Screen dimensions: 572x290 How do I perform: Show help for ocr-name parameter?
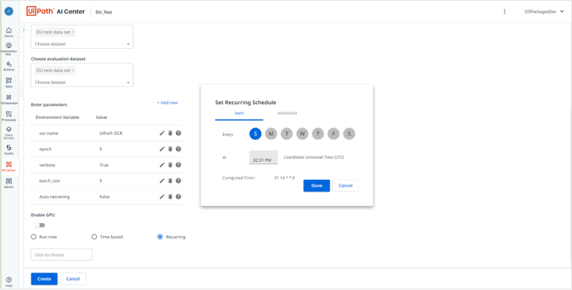point(178,133)
